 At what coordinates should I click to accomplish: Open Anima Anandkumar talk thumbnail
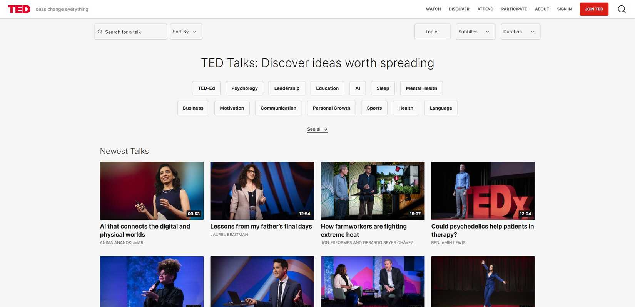(x=152, y=191)
